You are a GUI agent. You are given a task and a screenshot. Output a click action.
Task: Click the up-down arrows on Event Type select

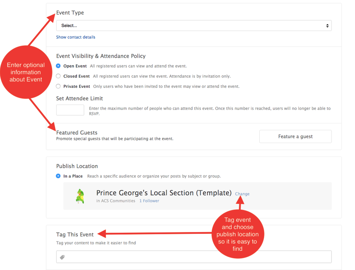(327, 26)
